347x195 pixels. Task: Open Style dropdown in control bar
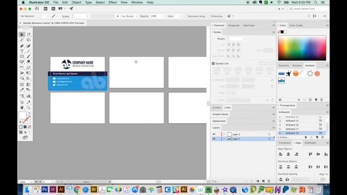pyautogui.click(x=181, y=16)
